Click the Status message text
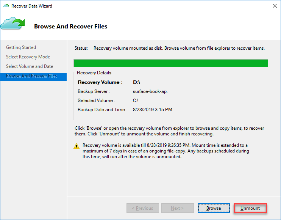 179,48
